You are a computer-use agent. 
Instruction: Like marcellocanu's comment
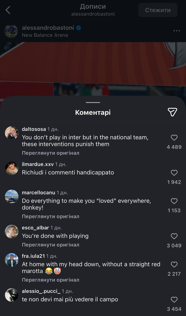(x=174, y=201)
